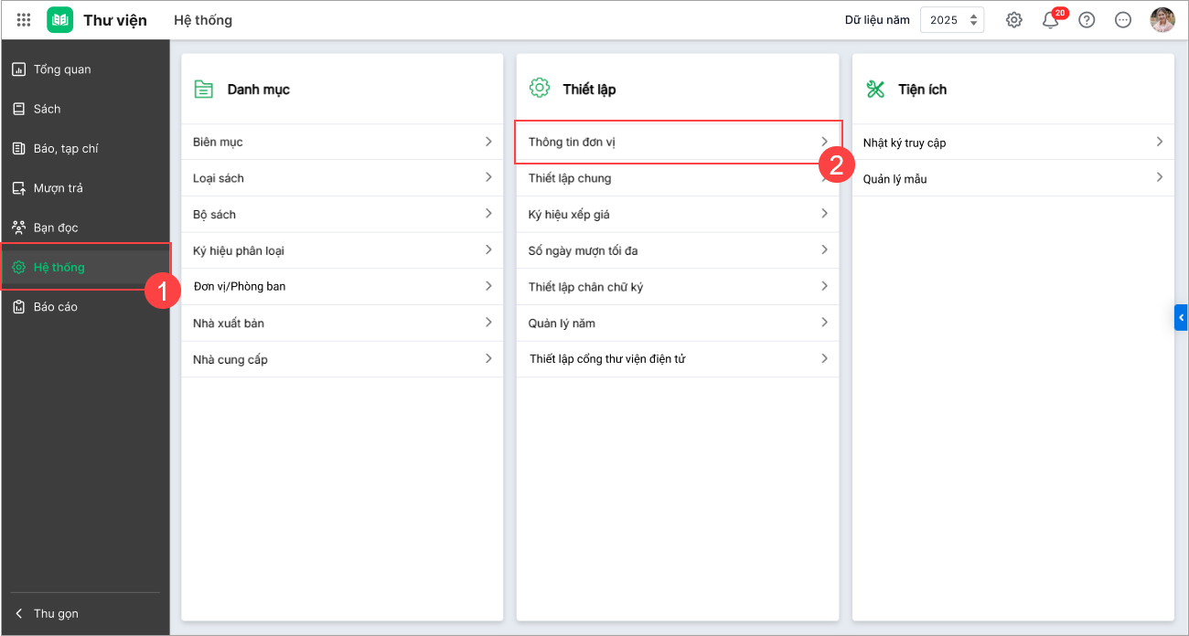Open Bạn đọc sidebar section
This screenshot has height=636, width=1189.
(56, 228)
